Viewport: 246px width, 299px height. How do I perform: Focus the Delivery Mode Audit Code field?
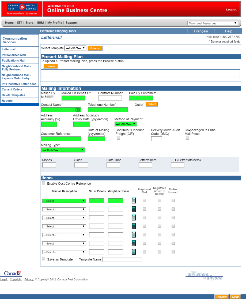coord(156,139)
